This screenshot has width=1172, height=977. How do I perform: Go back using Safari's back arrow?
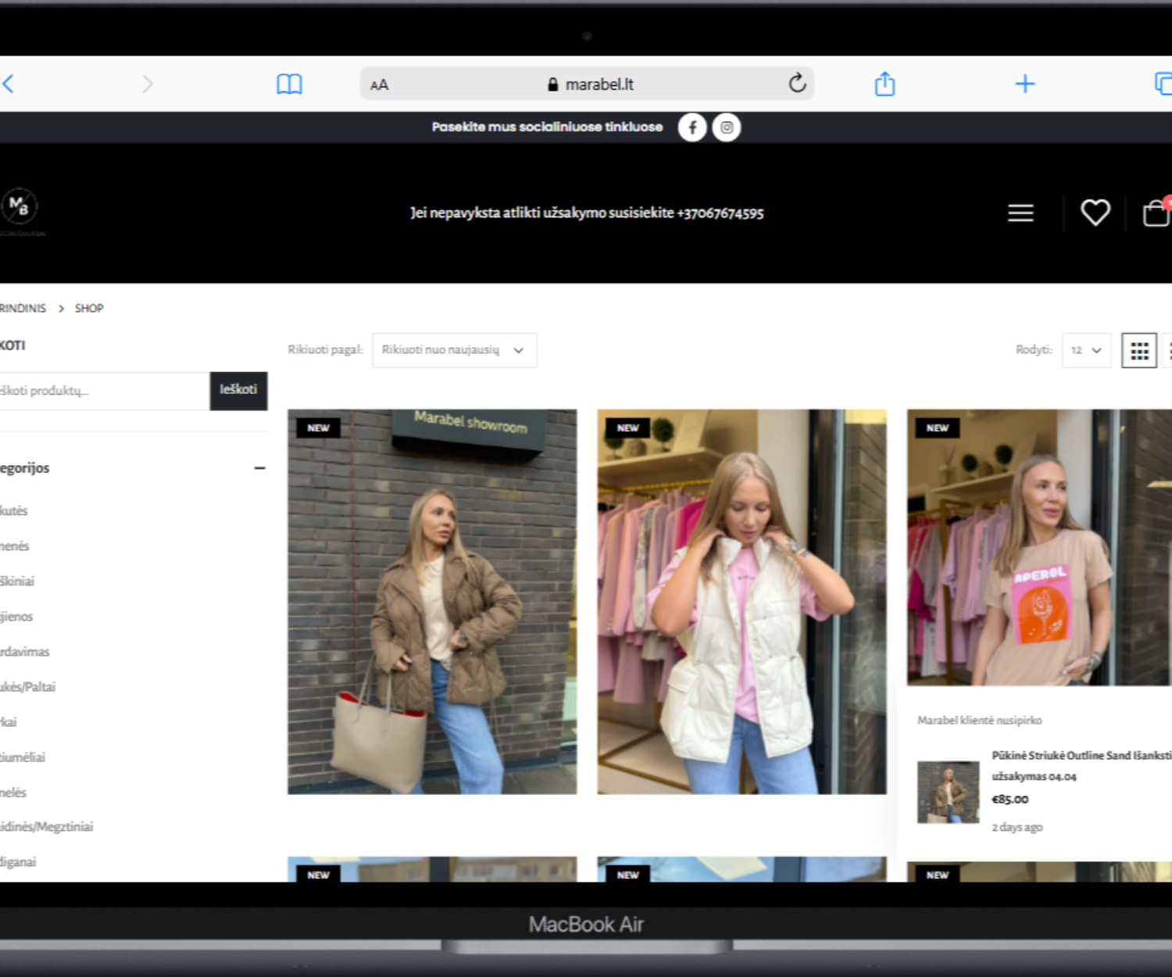click(x=9, y=84)
